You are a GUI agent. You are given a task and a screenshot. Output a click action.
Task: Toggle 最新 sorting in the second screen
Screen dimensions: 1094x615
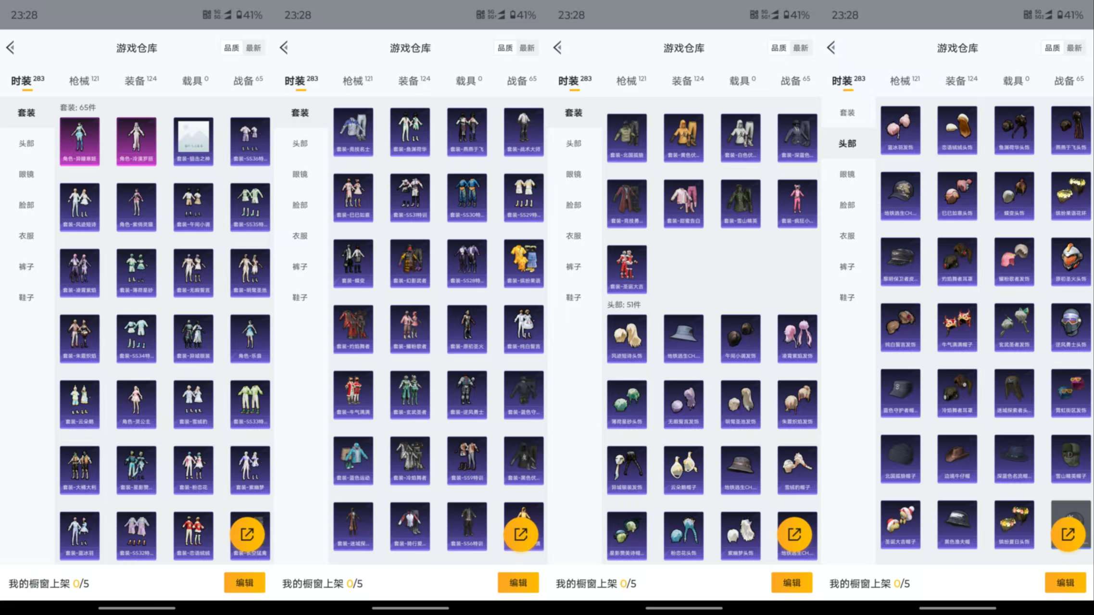click(527, 48)
